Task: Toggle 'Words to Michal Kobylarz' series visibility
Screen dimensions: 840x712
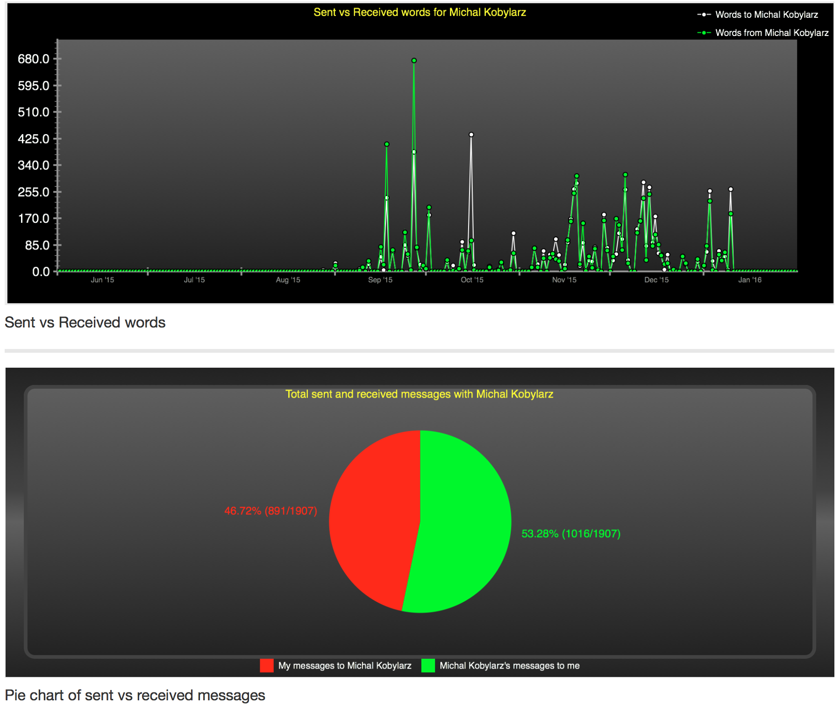Action: [x=765, y=14]
